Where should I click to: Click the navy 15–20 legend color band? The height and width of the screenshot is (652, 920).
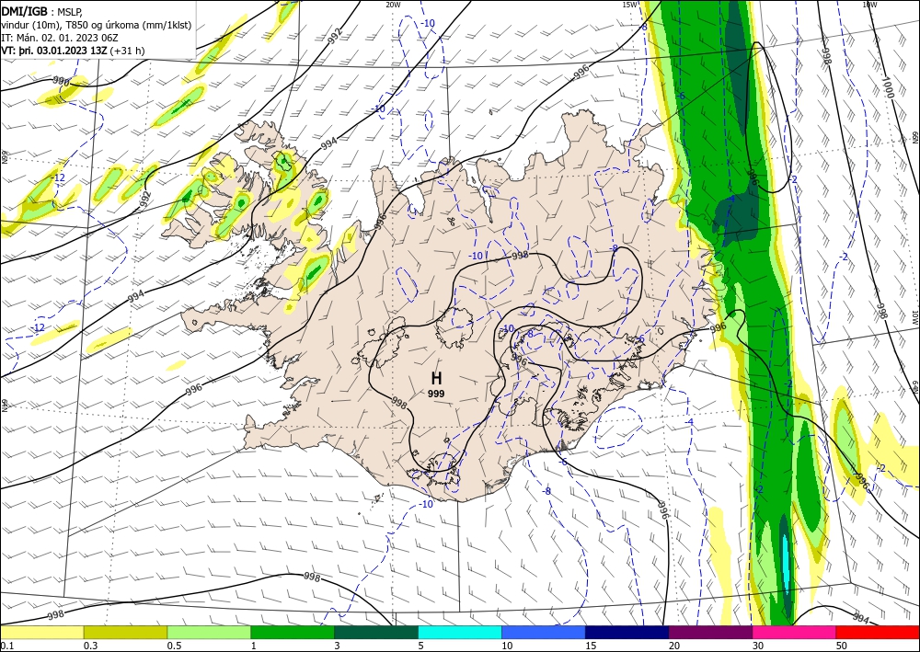(627, 632)
